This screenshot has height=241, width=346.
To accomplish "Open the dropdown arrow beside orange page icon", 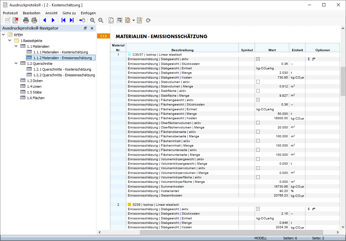I will coord(134,20).
